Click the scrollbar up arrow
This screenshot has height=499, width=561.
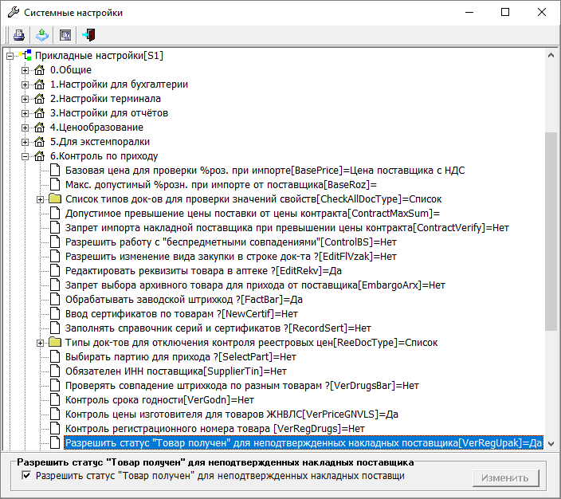551,56
